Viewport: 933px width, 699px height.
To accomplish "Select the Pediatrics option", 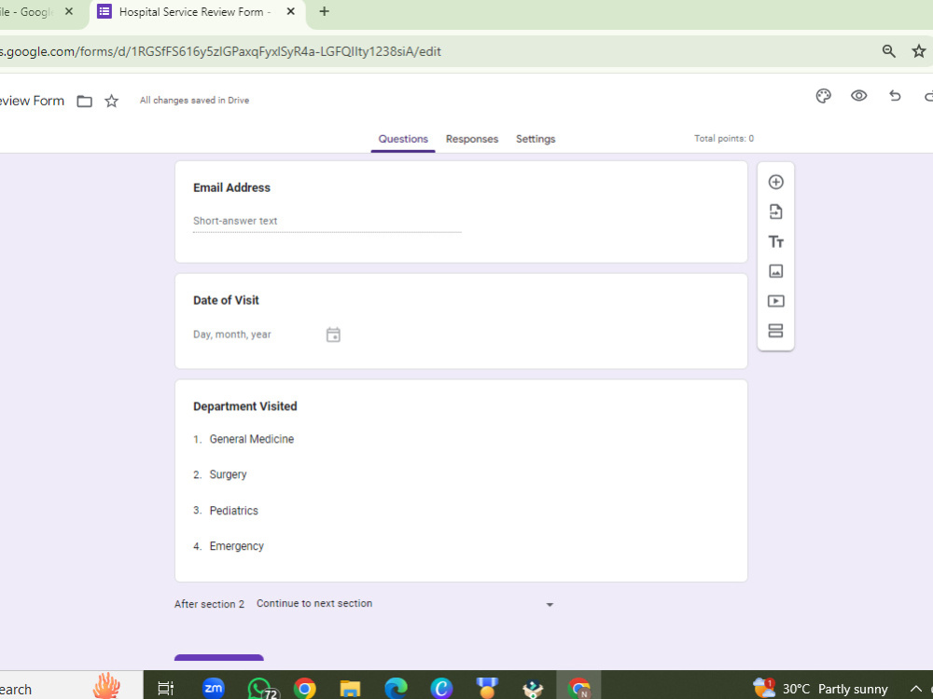I will [x=233, y=511].
